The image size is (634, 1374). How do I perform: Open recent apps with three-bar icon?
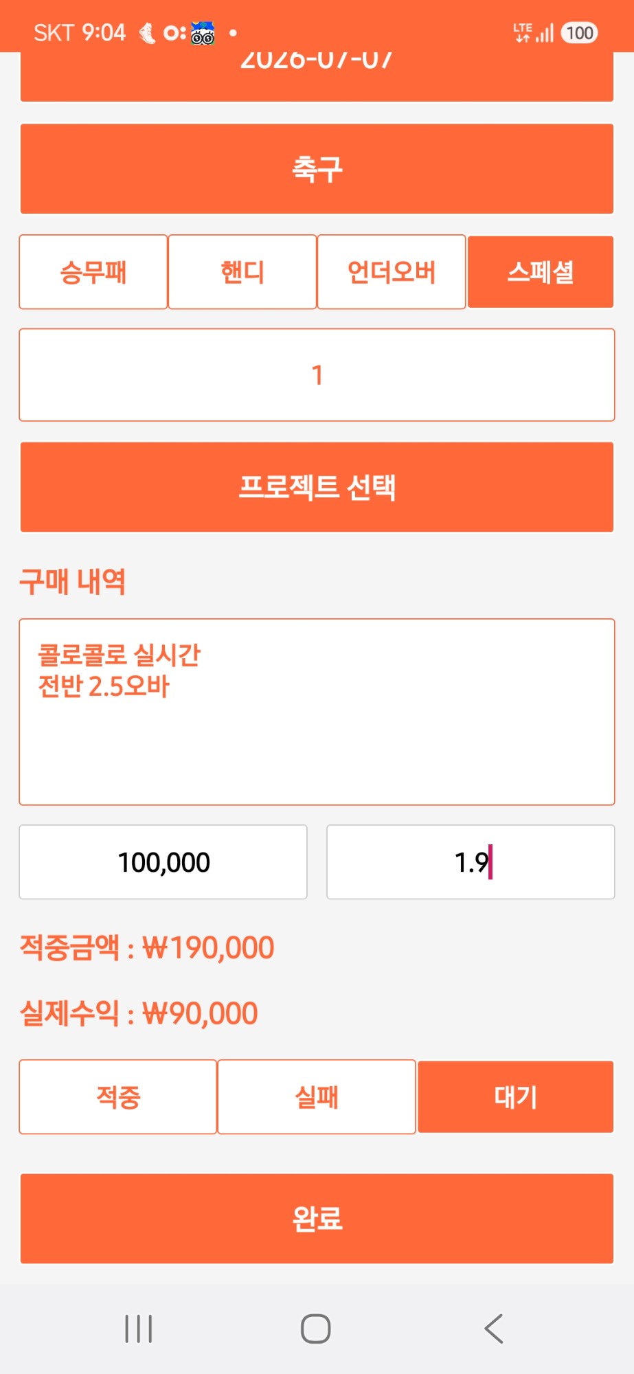point(138,1329)
